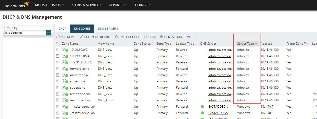The image size is (317, 119).
Task: Click the zone icon for mark.zone.pl
Action: point(65,75)
